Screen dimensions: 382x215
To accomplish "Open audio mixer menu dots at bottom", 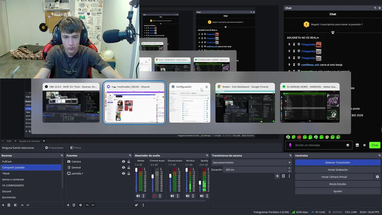I will (143, 205).
